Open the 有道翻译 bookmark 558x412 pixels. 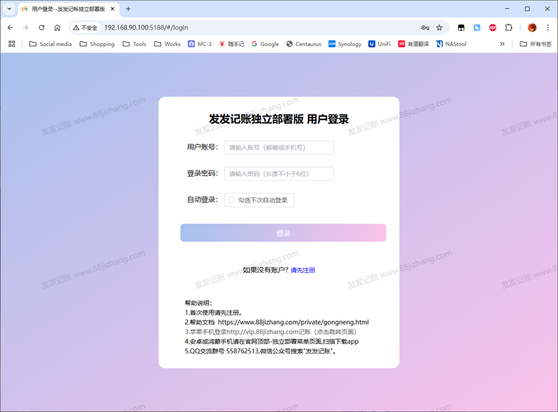coord(413,44)
